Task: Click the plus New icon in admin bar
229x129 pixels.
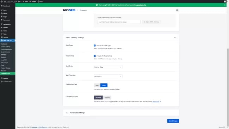Action: click(x=24, y=1)
